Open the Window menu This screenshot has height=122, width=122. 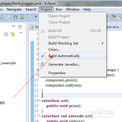click(73, 9)
